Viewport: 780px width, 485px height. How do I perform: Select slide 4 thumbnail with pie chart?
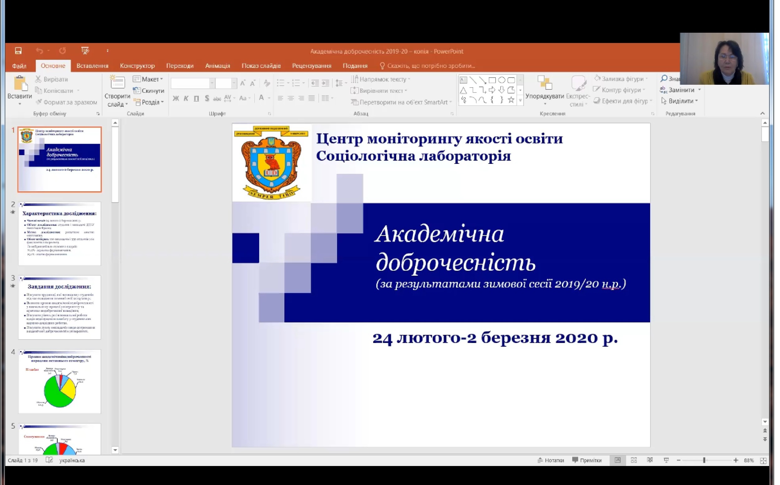pos(60,381)
